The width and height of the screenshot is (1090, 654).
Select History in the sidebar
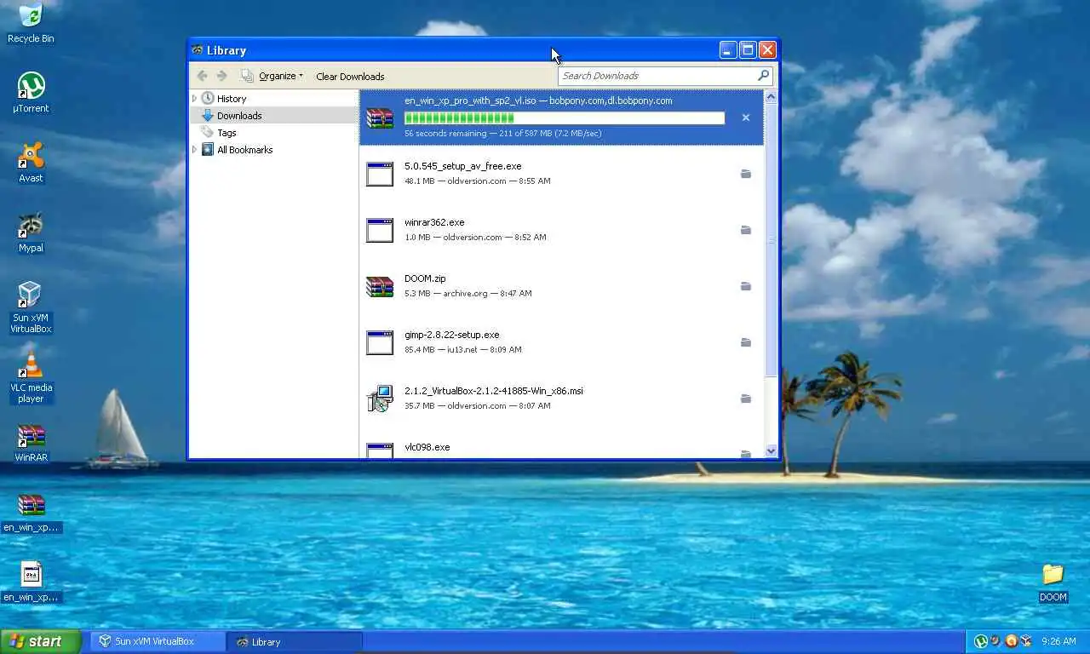point(232,99)
